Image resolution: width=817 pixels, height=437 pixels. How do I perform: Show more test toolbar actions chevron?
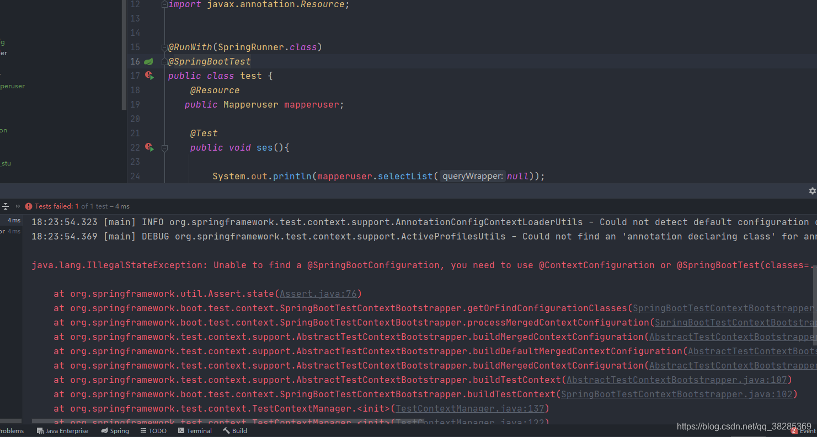click(18, 206)
